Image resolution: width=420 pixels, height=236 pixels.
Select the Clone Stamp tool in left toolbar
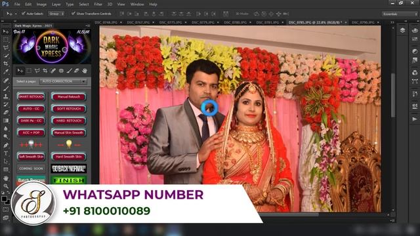click(6, 96)
